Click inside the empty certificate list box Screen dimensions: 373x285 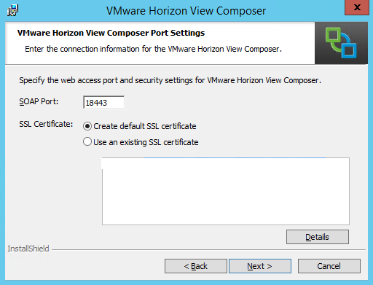pyautogui.click(x=226, y=191)
